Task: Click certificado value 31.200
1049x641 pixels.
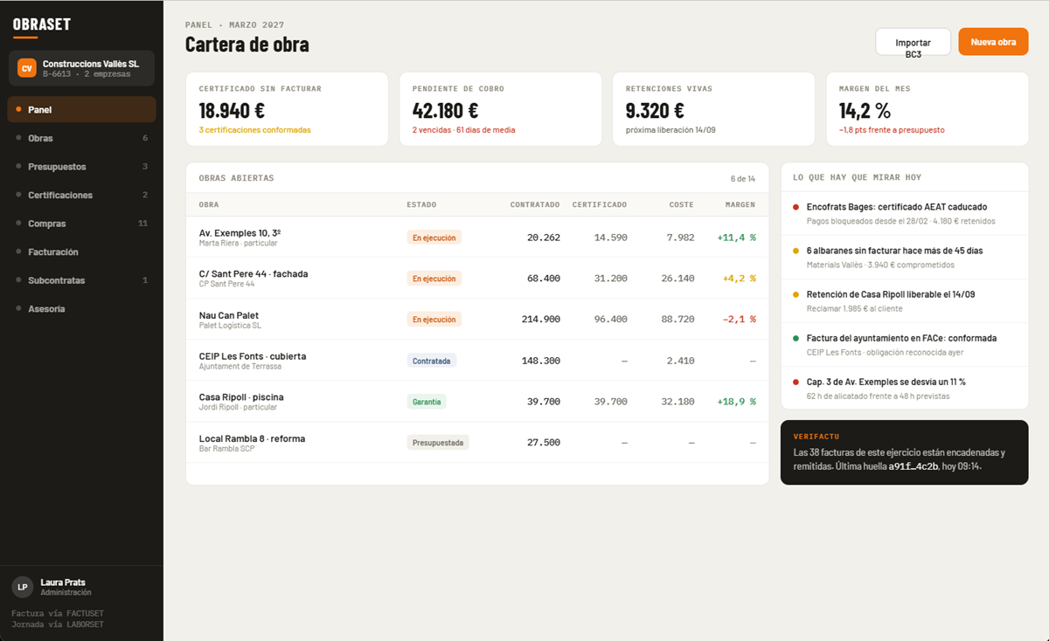Action: pos(611,279)
